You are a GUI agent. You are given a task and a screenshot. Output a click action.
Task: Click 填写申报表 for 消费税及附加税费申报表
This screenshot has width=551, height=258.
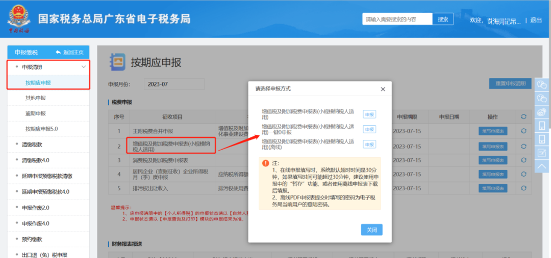[x=493, y=160]
